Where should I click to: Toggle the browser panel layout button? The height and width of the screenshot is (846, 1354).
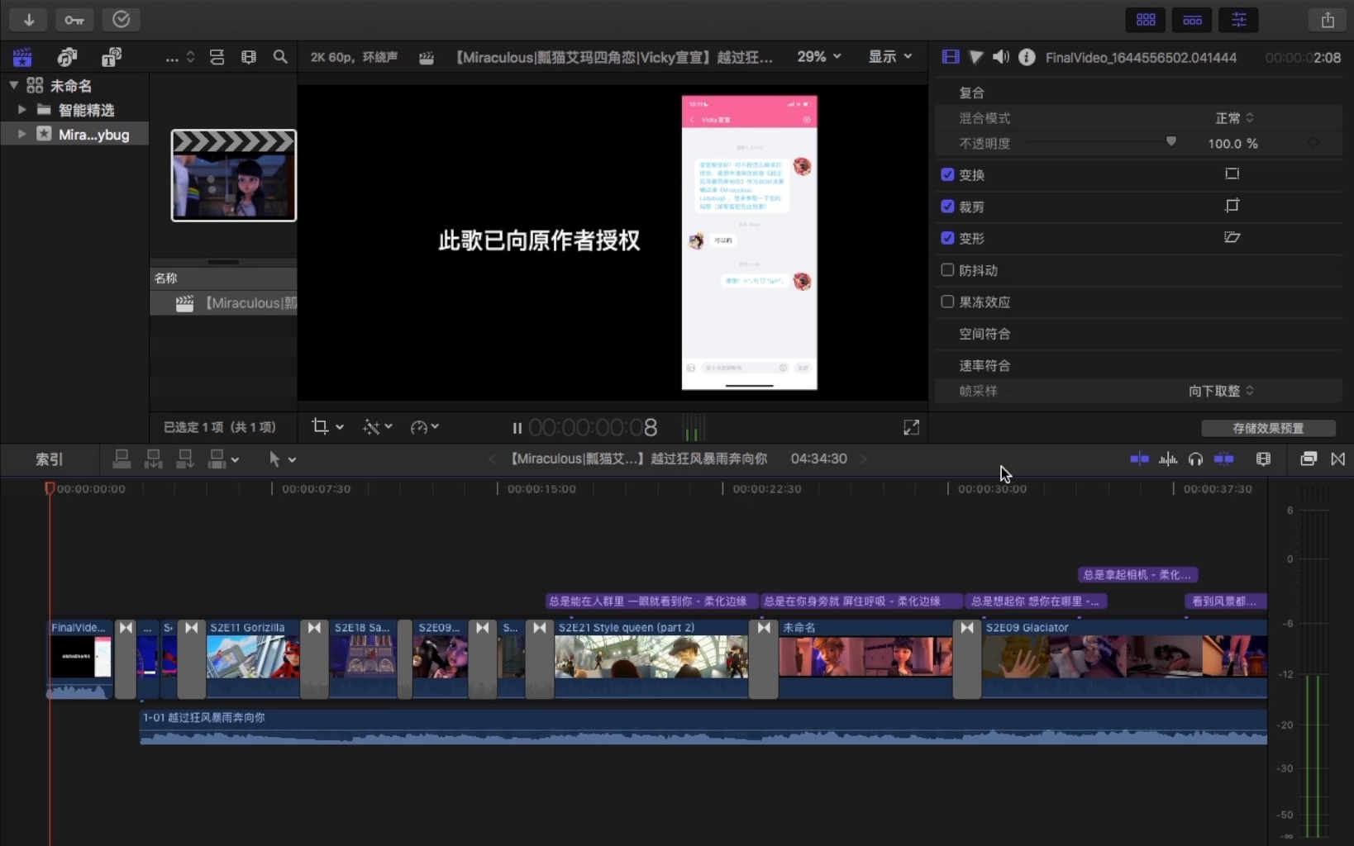tap(1146, 20)
